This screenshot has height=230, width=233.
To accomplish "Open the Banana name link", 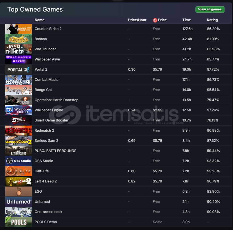I will 41,39.
